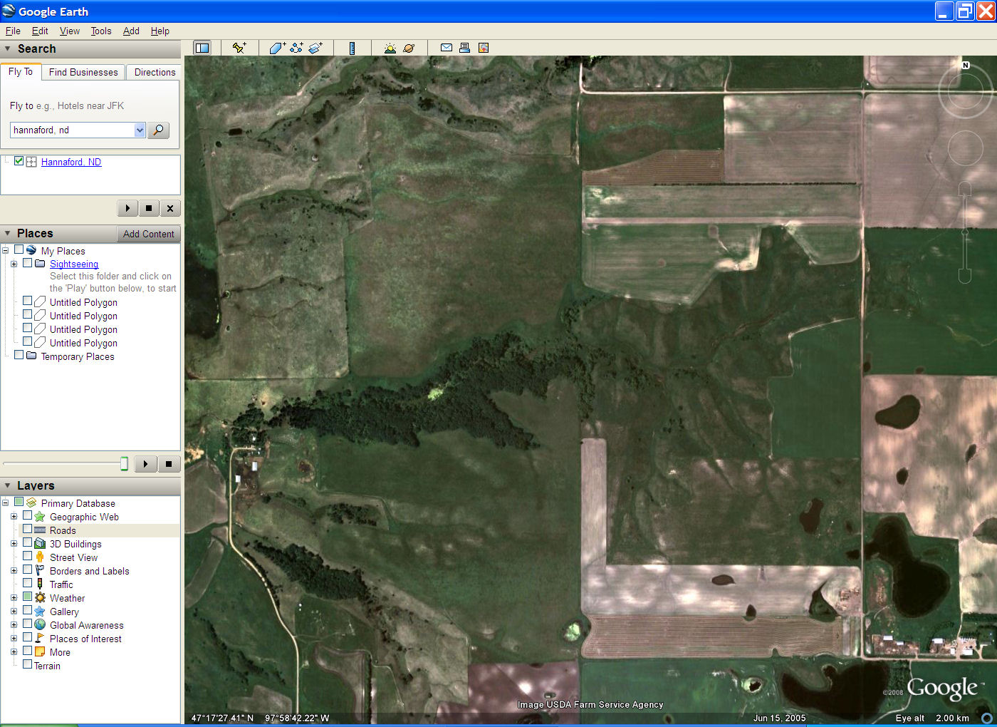Viewport: 997px width, 727px height.
Task: Enable the Sightseeing folder checkbox
Action: coord(27,263)
